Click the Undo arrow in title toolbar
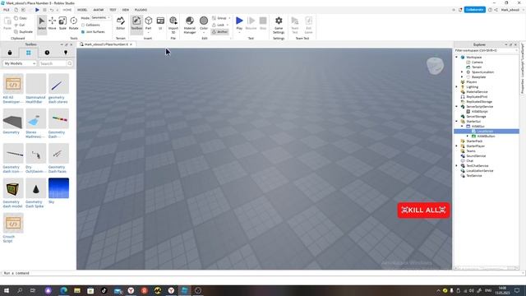The image size is (526, 296). click(52, 10)
